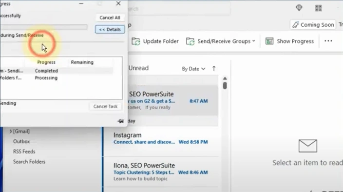Close the Send/Receive Progress dialog
The image size is (343, 192).
[118, 3]
